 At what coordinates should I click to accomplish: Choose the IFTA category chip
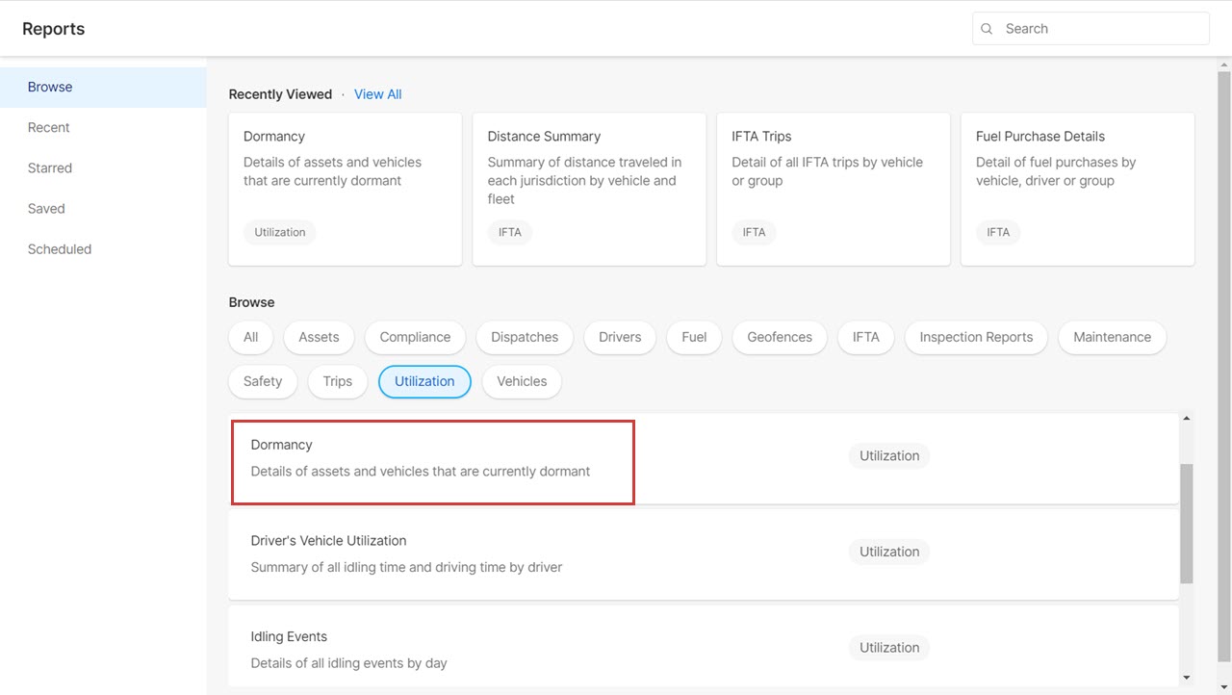tap(866, 337)
